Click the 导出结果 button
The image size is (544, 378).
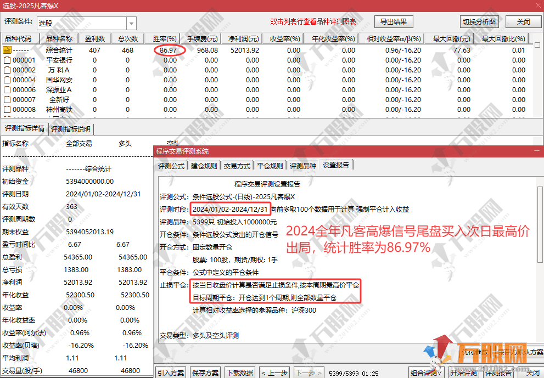[394, 22]
